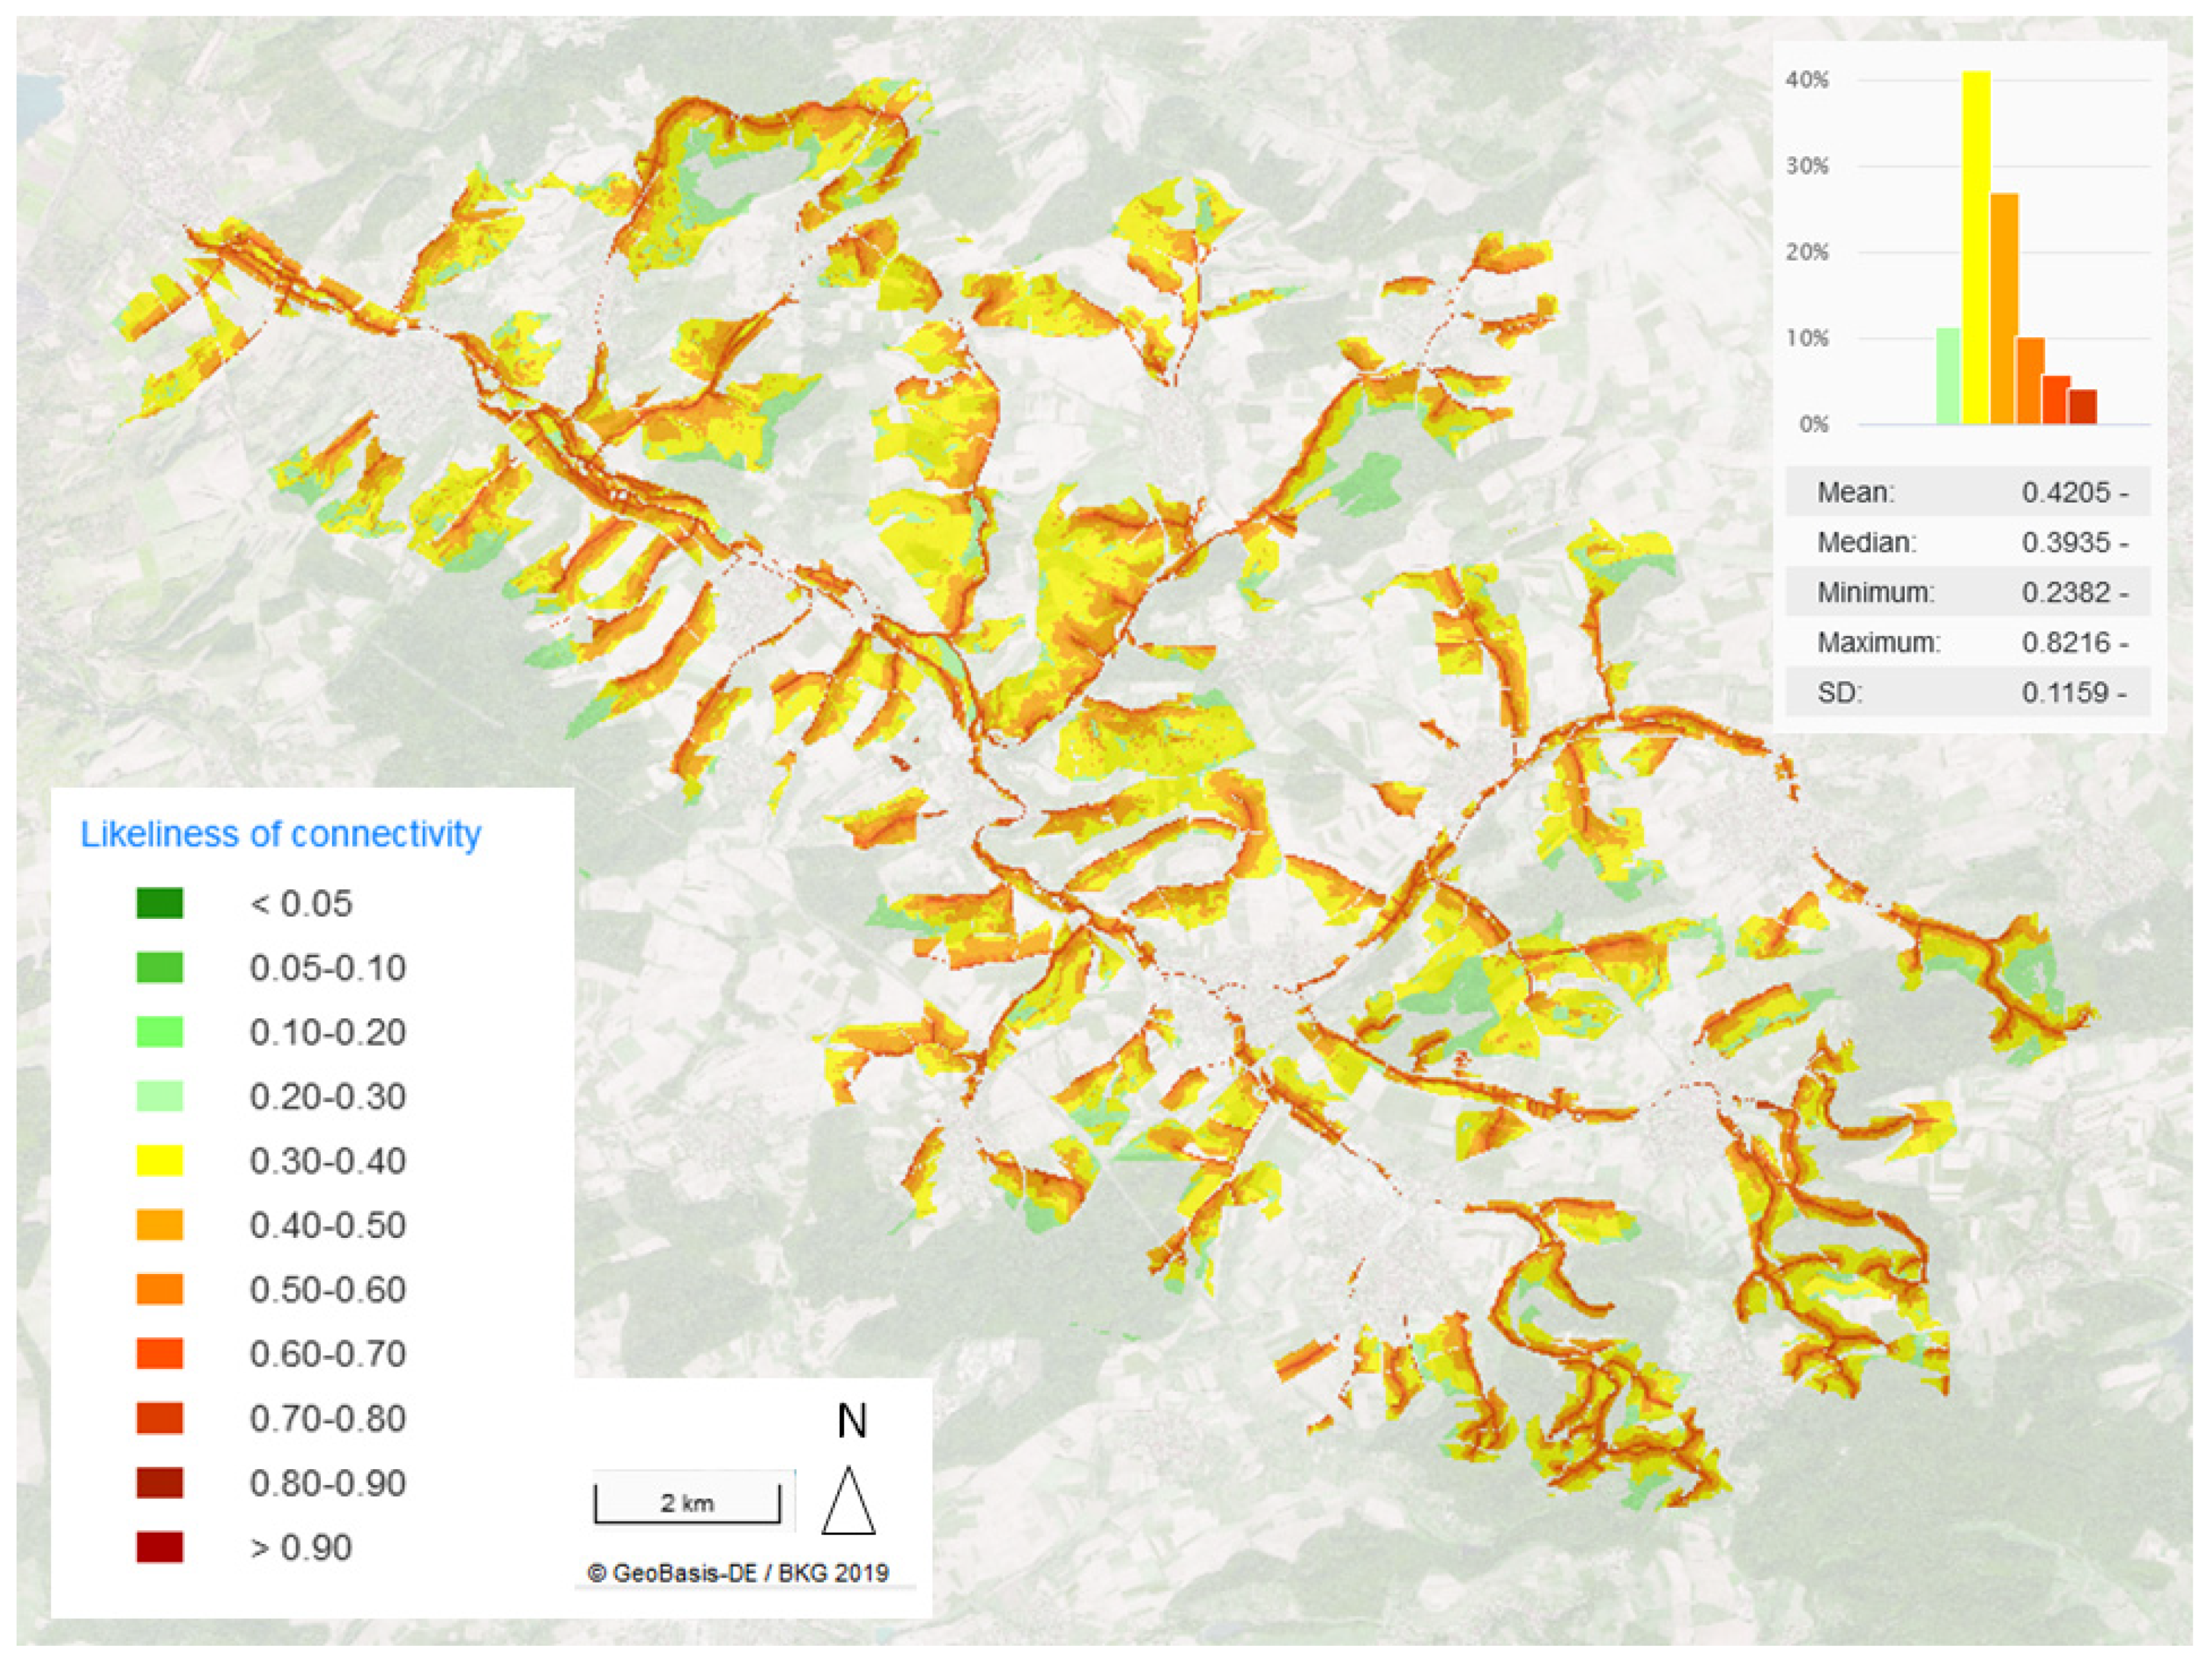This screenshot has height=1666, width=2212.
Task: Select the Mean statistics row
Action: pyautogui.click(x=1968, y=492)
